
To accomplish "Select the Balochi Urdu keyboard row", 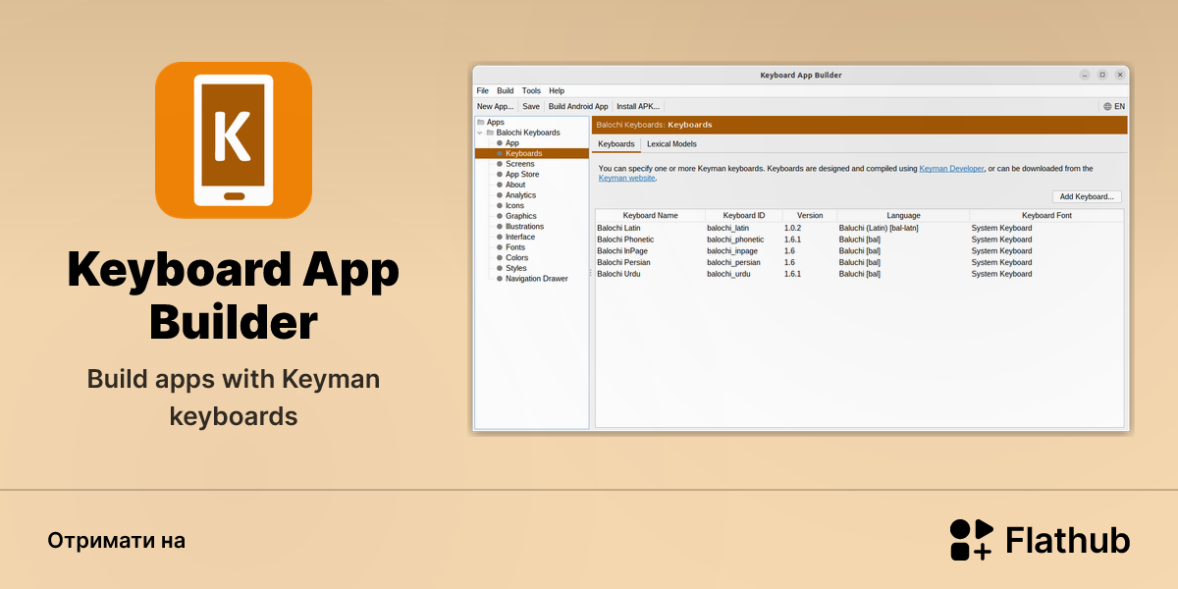I will [x=859, y=274].
